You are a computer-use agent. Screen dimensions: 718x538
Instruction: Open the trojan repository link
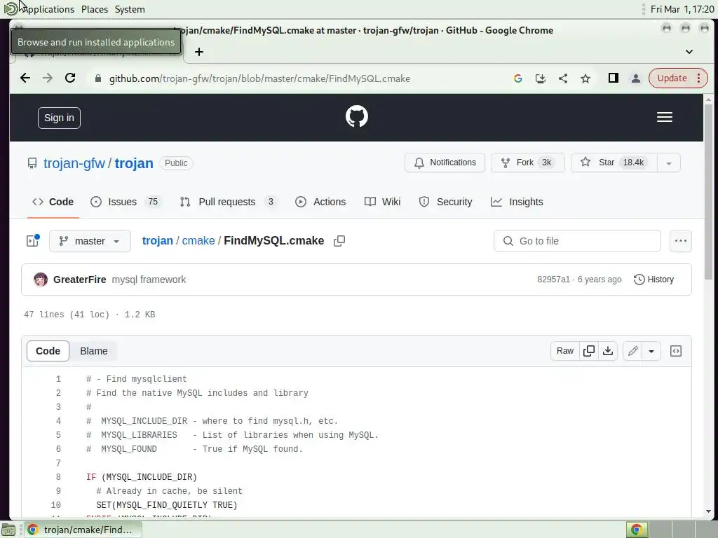click(134, 163)
